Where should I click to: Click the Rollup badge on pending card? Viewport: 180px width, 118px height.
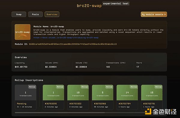pos(32,87)
